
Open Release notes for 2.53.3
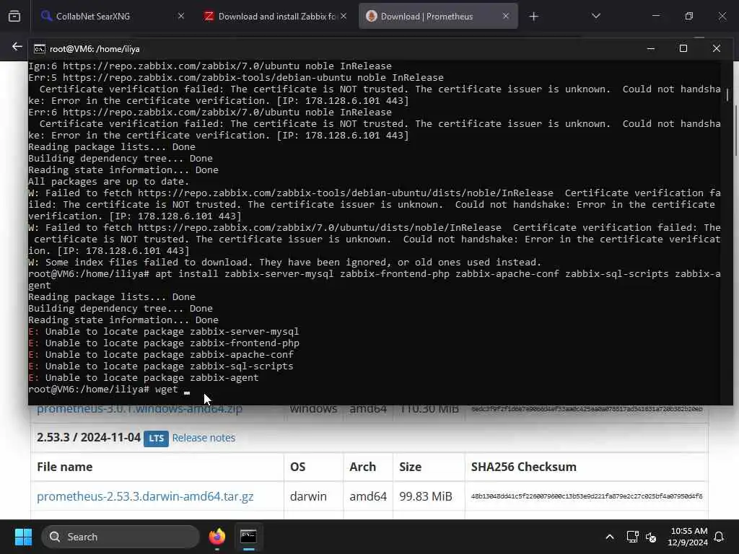[204, 438]
